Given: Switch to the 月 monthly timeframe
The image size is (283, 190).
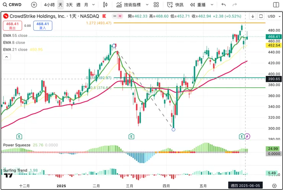Looking at the screenshot, I should pyautogui.click(x=86, y=5).
